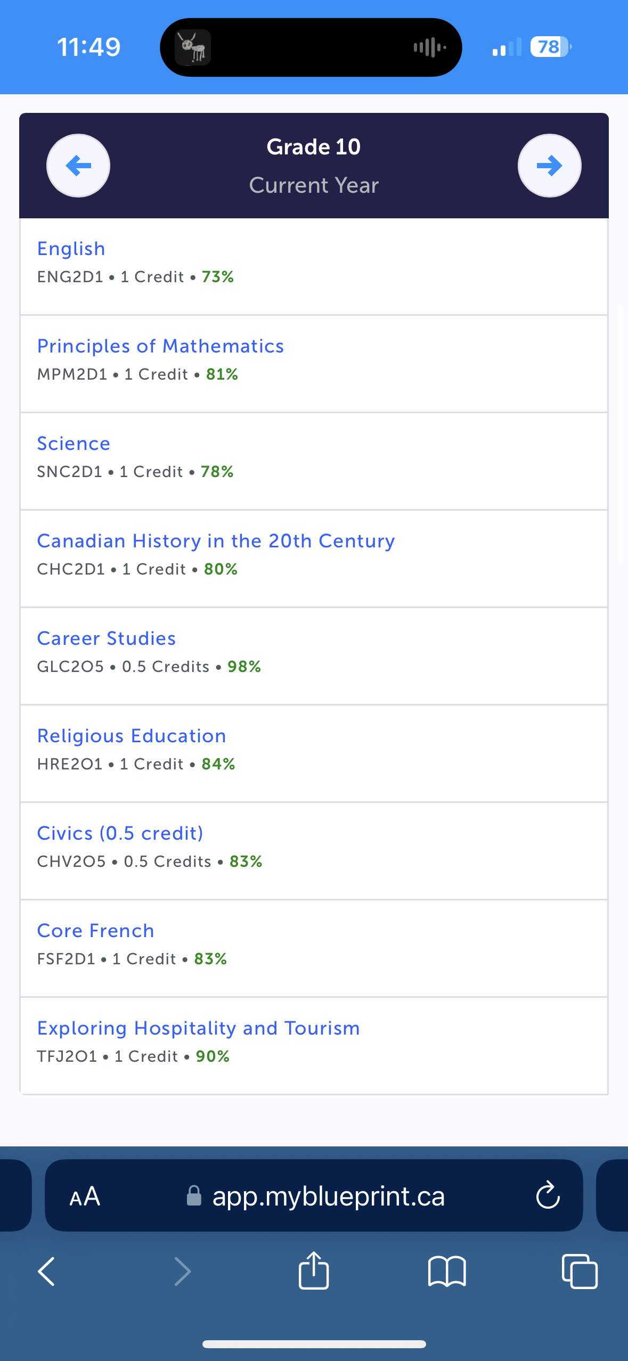This screenshot has width=628, height=1361.
Task: Tap the Safari reload page icon
Action: [x=548, y=1196]
